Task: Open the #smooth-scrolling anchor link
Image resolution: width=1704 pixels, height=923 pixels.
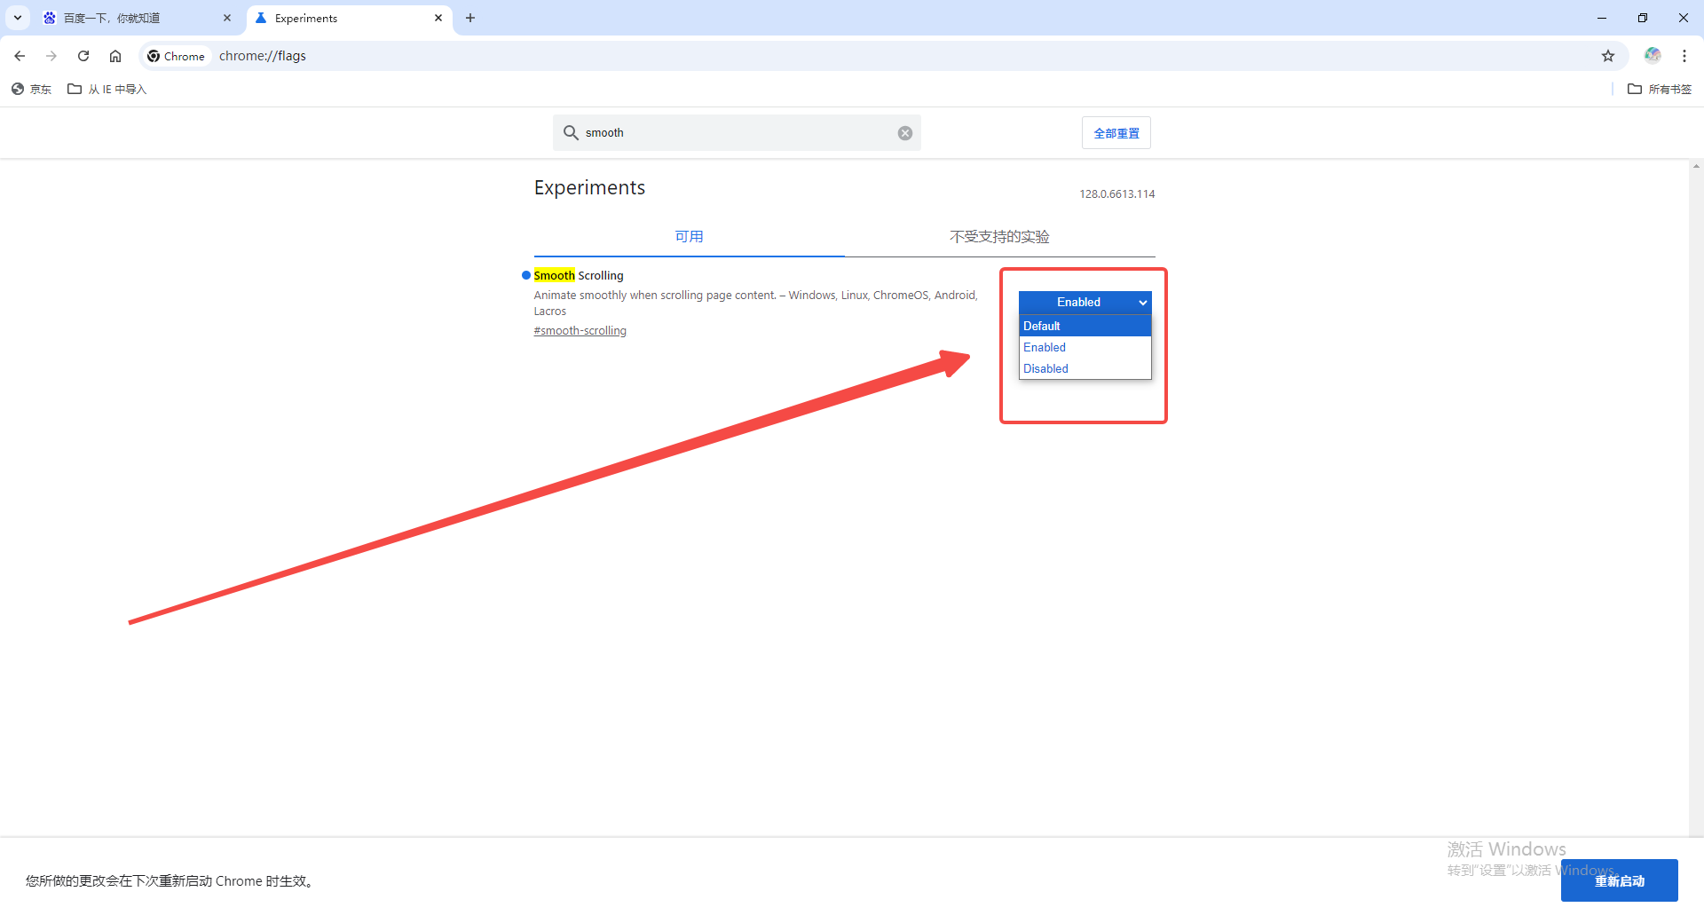Action: (x=580, y=331)
